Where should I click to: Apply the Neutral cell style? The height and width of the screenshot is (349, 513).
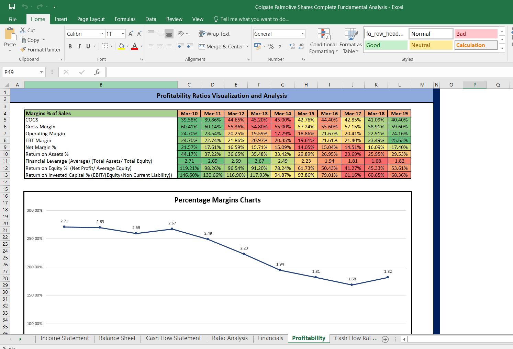431,45
